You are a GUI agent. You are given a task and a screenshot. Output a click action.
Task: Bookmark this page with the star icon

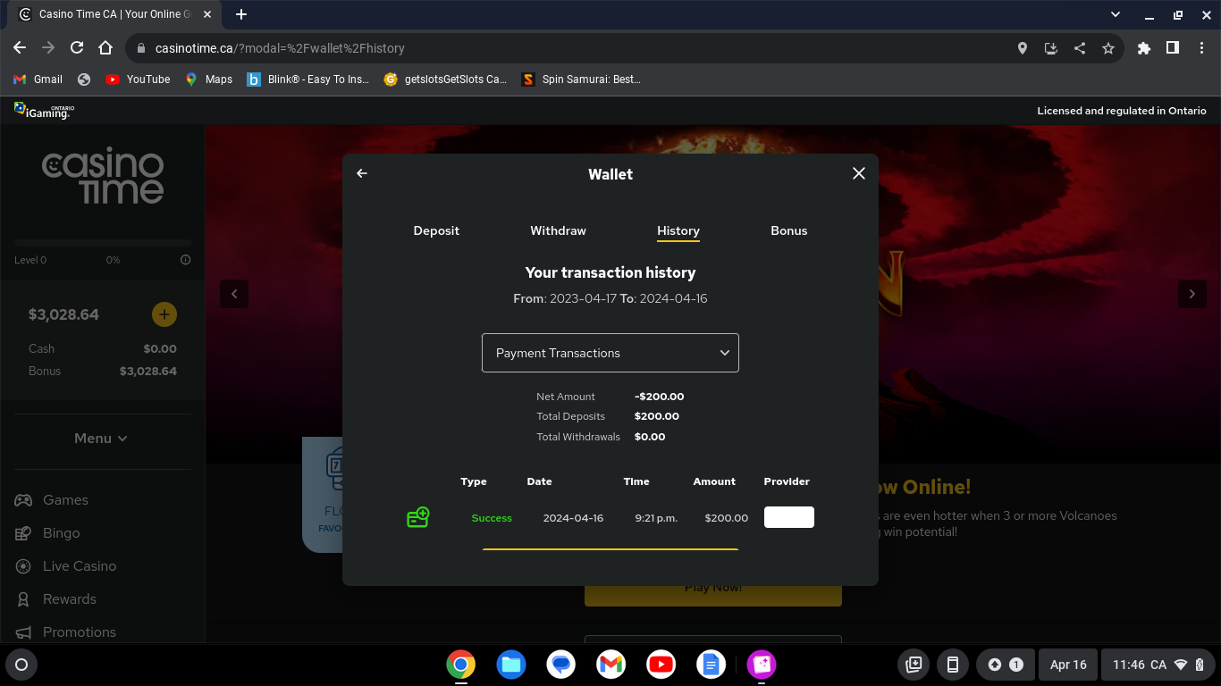pos(1108,48)
